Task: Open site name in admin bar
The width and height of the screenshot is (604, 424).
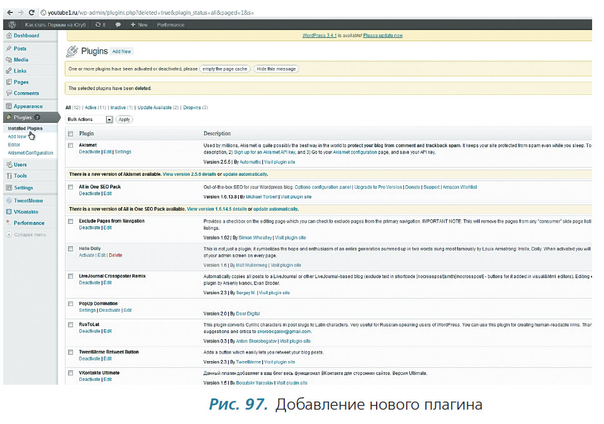Action: click(x=56, y=24)
